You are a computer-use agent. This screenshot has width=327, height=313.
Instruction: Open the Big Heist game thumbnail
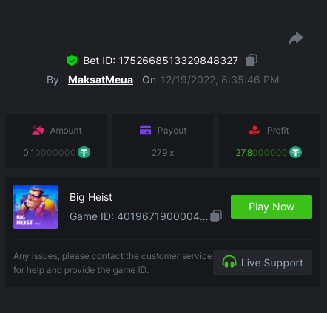(36, 207)
